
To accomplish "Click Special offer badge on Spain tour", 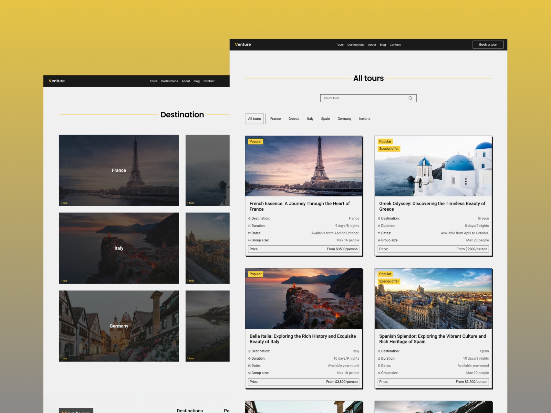I will pos(389,281).
